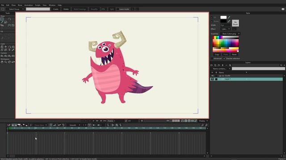
Task: Click the stroke color eyedropper icon
Action: pos(229,21)
